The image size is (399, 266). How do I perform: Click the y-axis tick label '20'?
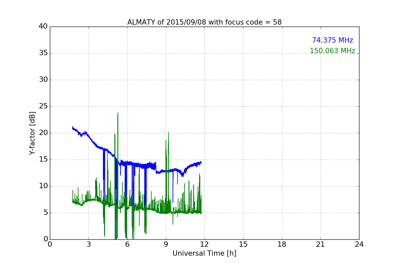coord(43,133)
